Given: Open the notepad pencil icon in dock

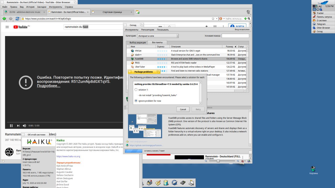Looking at the screenshot, I should click(x=158, y=182).
